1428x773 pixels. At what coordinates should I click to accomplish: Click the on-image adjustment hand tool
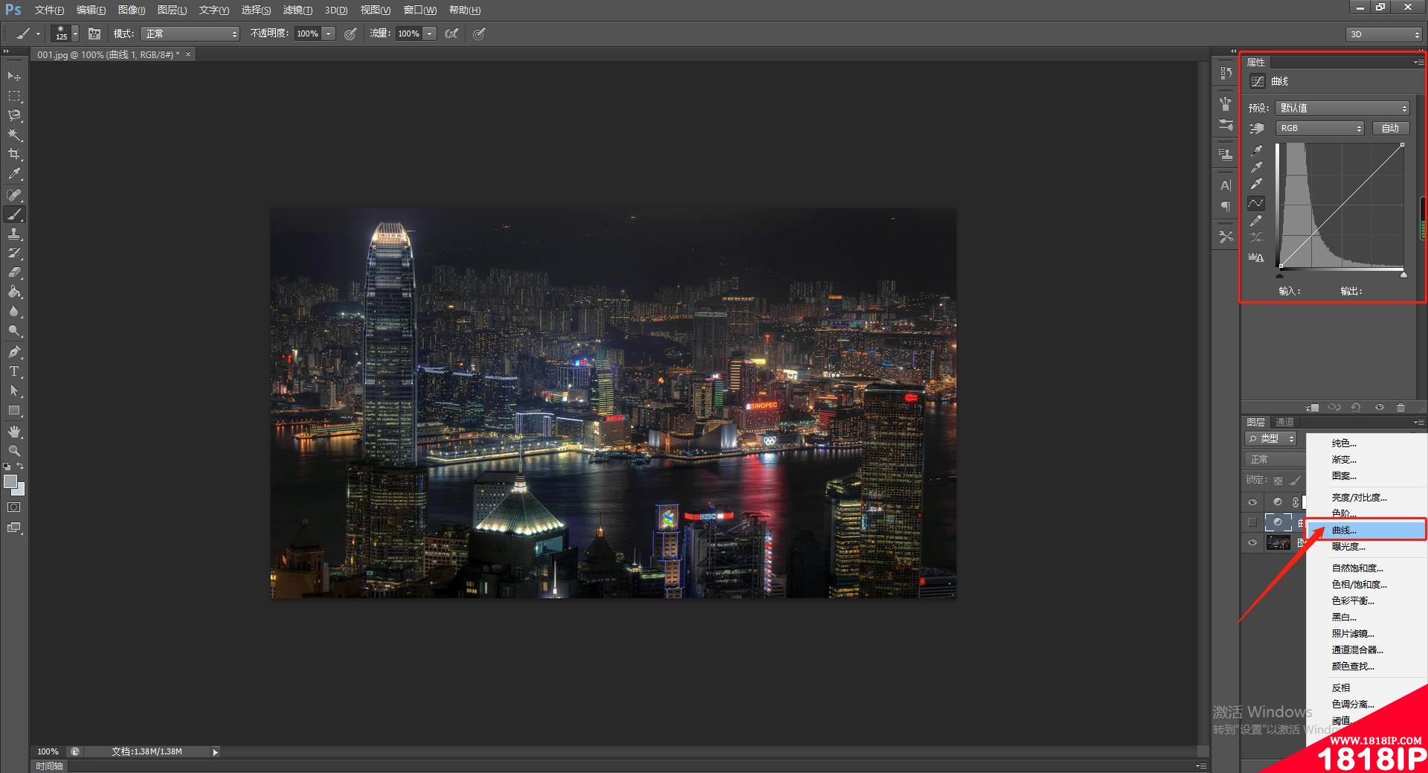coord(1257,129)
